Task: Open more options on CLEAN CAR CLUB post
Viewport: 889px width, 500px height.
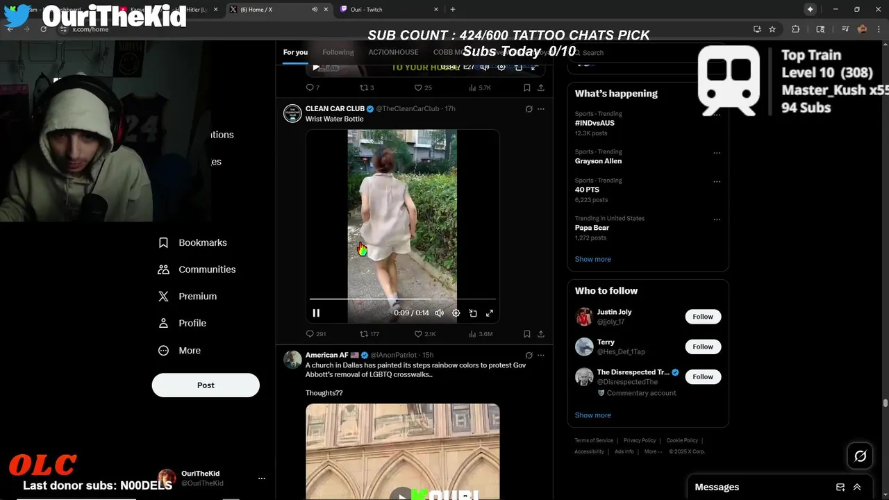Action: [x=541, y=109]
